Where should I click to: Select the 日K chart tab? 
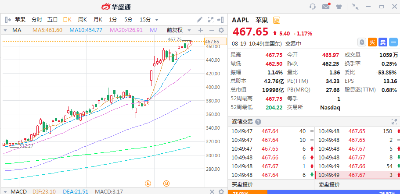(67, 20)
